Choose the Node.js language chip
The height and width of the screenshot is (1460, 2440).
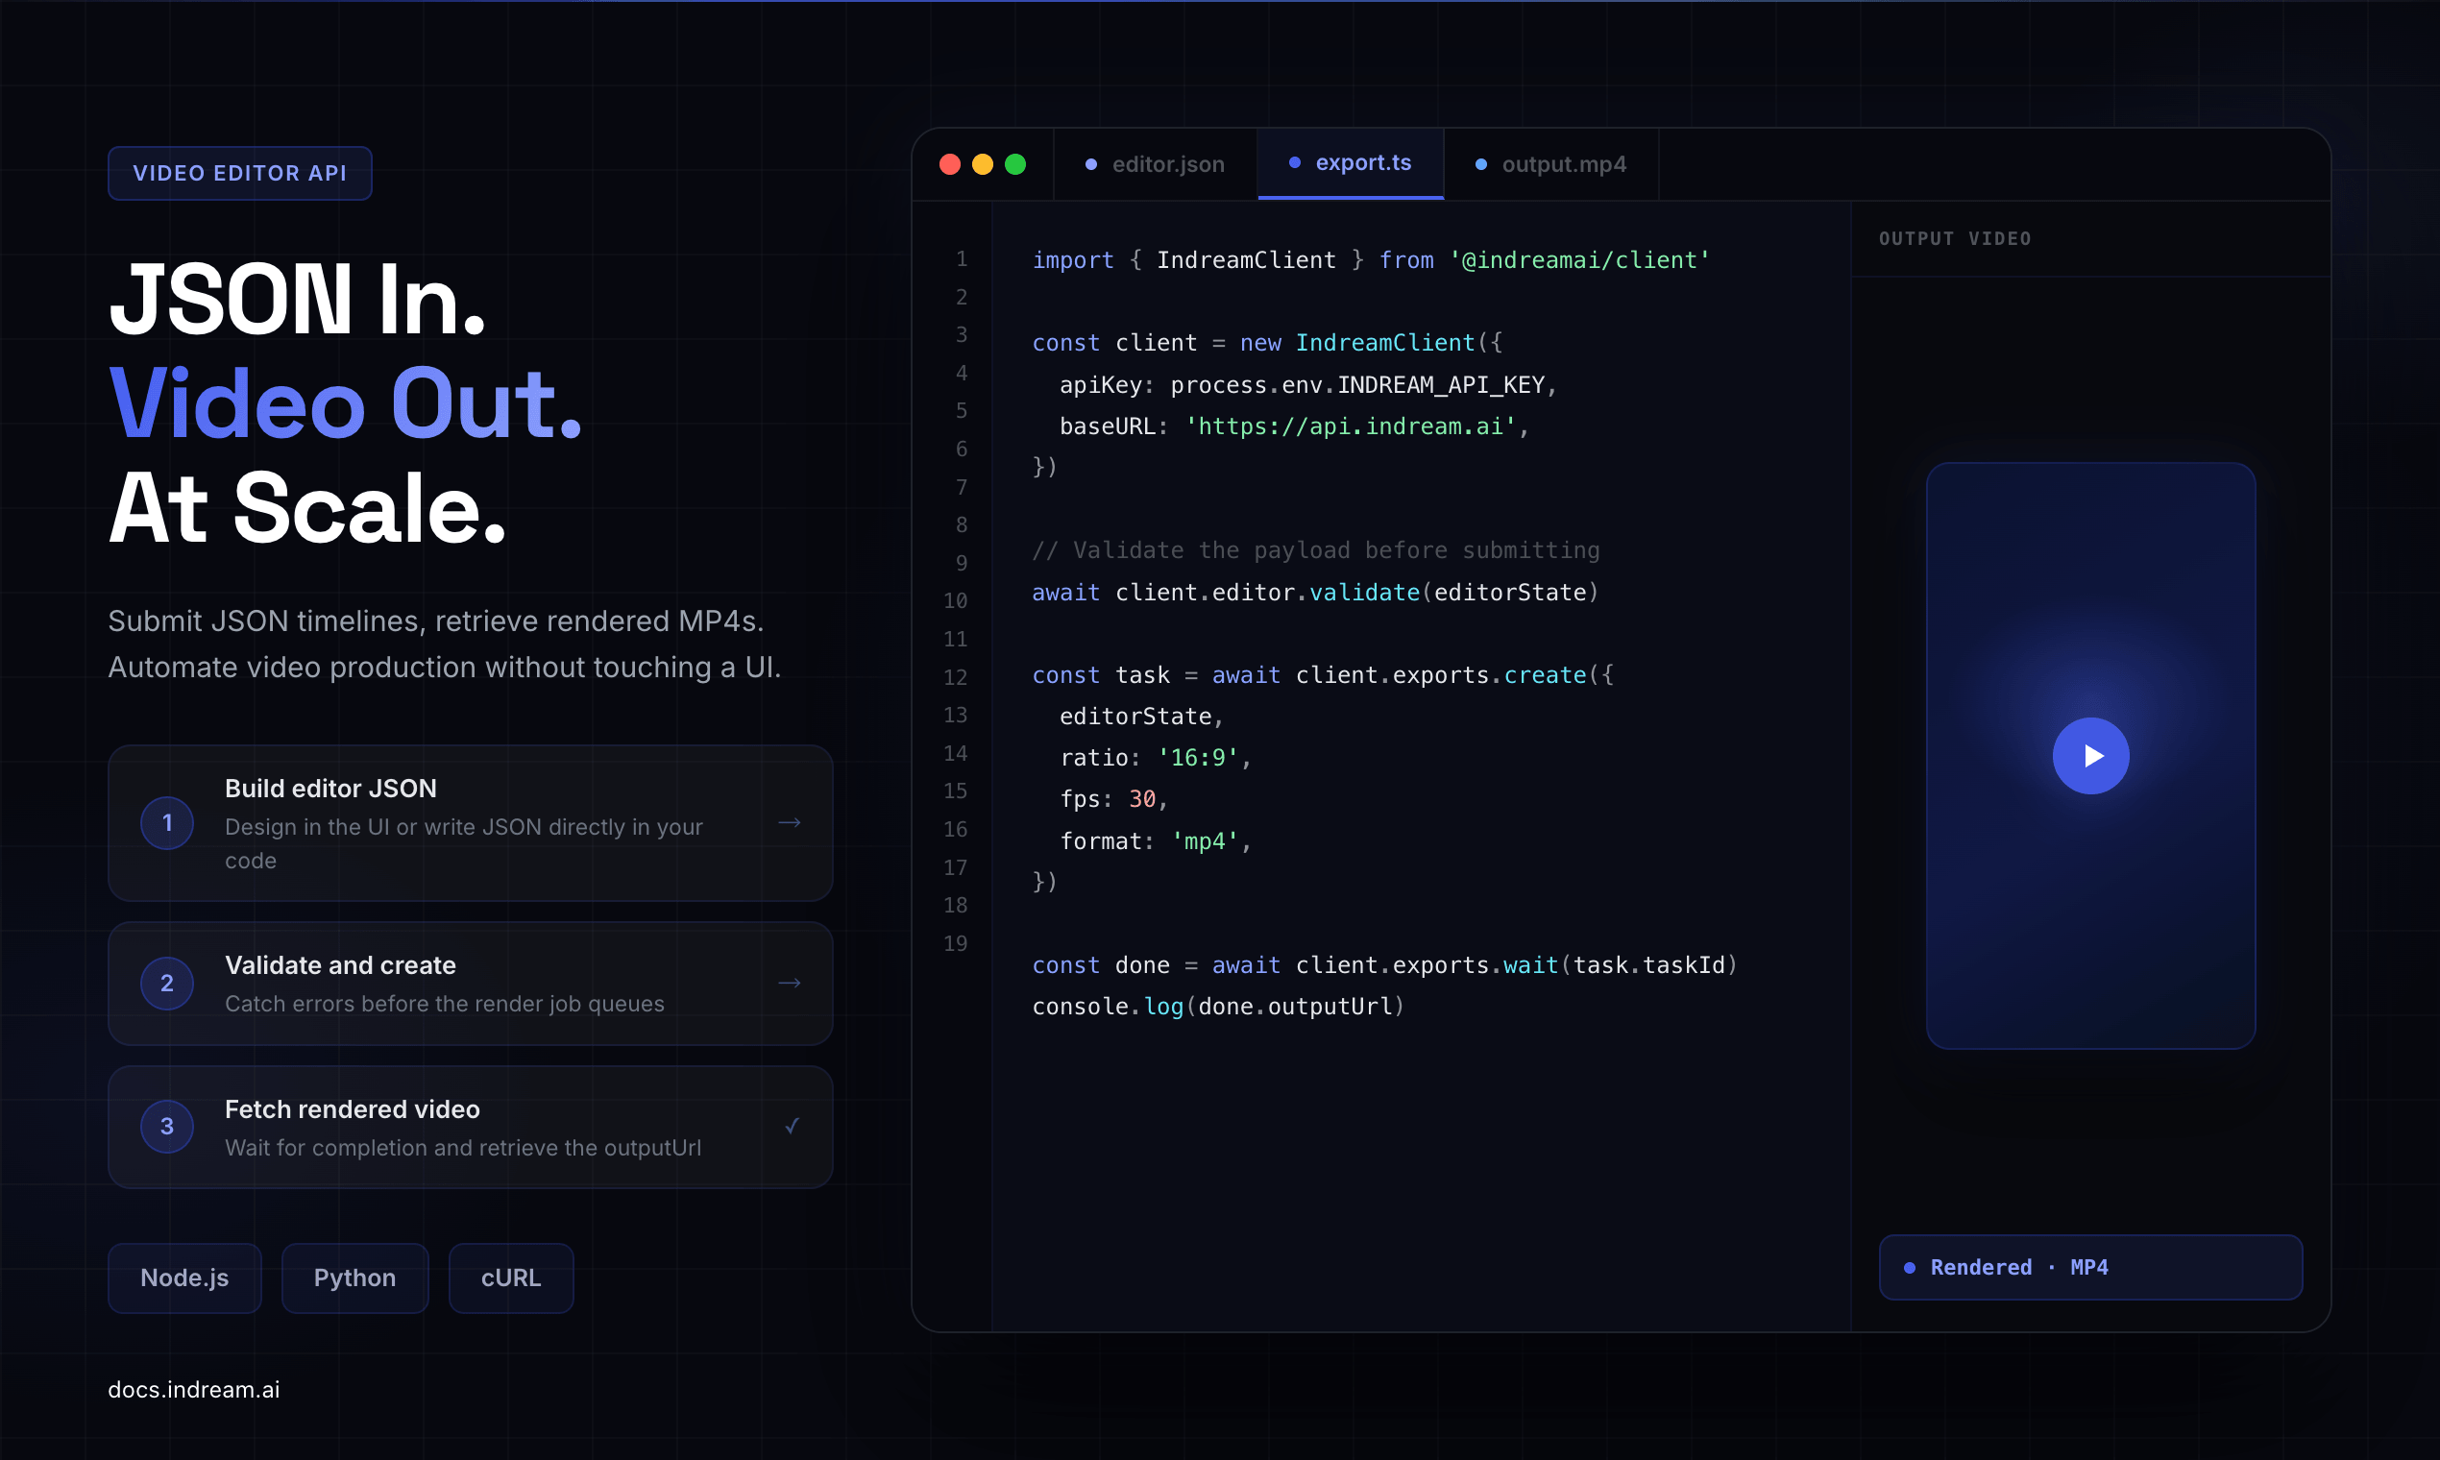(184, 1277)
